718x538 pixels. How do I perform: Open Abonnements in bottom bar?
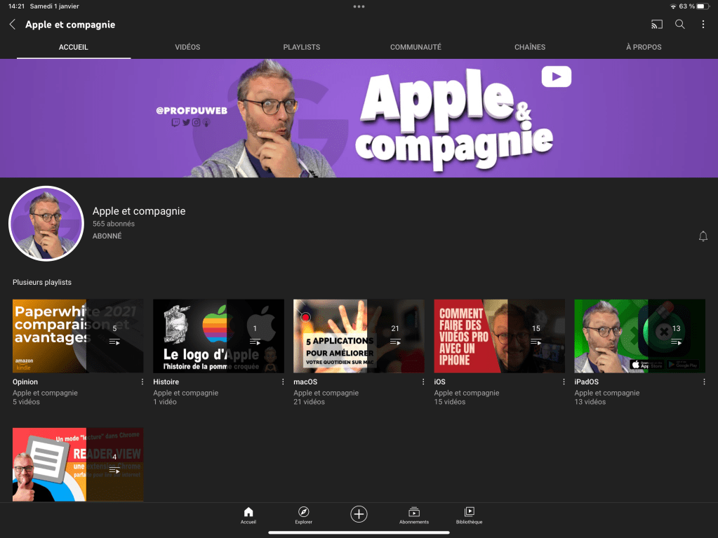pos(414,516)
